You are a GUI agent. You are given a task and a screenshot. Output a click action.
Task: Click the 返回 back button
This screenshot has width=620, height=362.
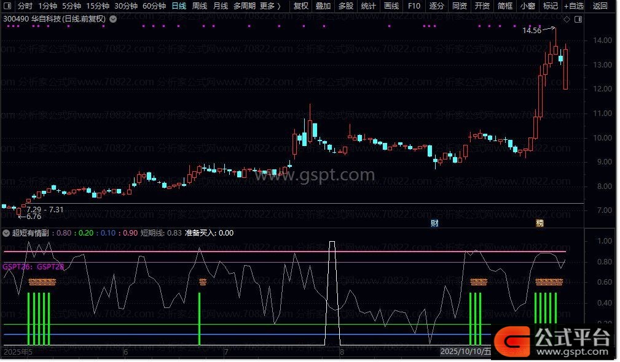pos(600,6)
